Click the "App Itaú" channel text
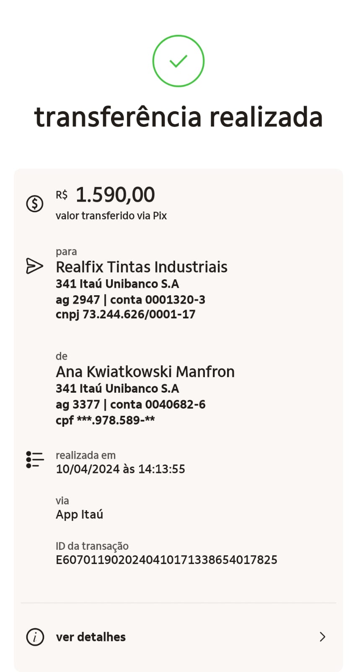357x672 pixels. [x=79, y=514]
